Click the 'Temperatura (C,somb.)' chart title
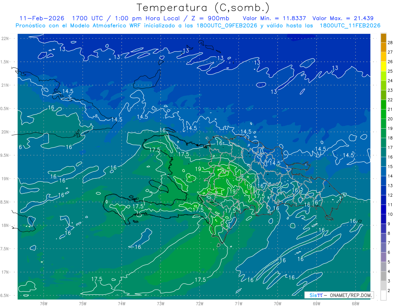399x308 pixels. [203, 8]
